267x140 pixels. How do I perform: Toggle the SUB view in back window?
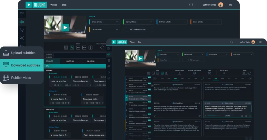tap(84, 47)
